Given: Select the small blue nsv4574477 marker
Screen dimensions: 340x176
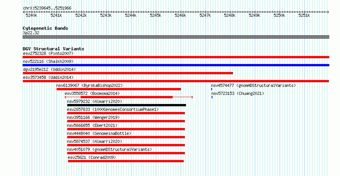Looking at the screenshot, I should click(212, 89).
